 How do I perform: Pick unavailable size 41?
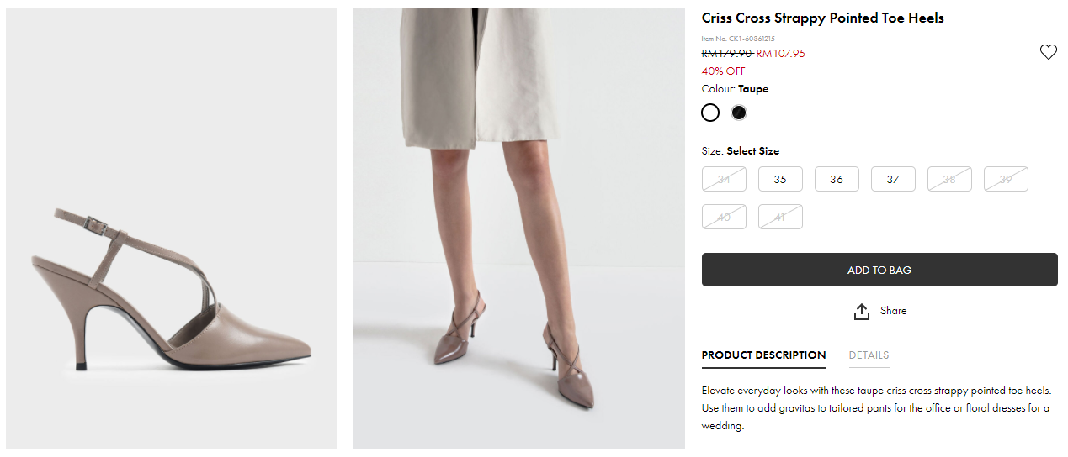pos(780,217)
